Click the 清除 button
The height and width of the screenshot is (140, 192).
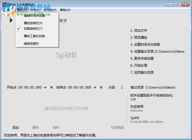[56, 128]
